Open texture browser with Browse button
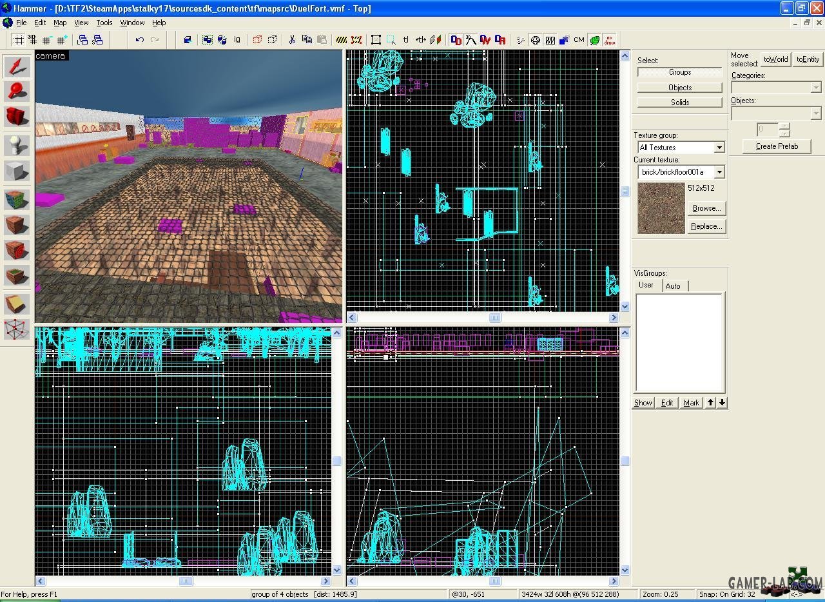 [x=706, y=208]
